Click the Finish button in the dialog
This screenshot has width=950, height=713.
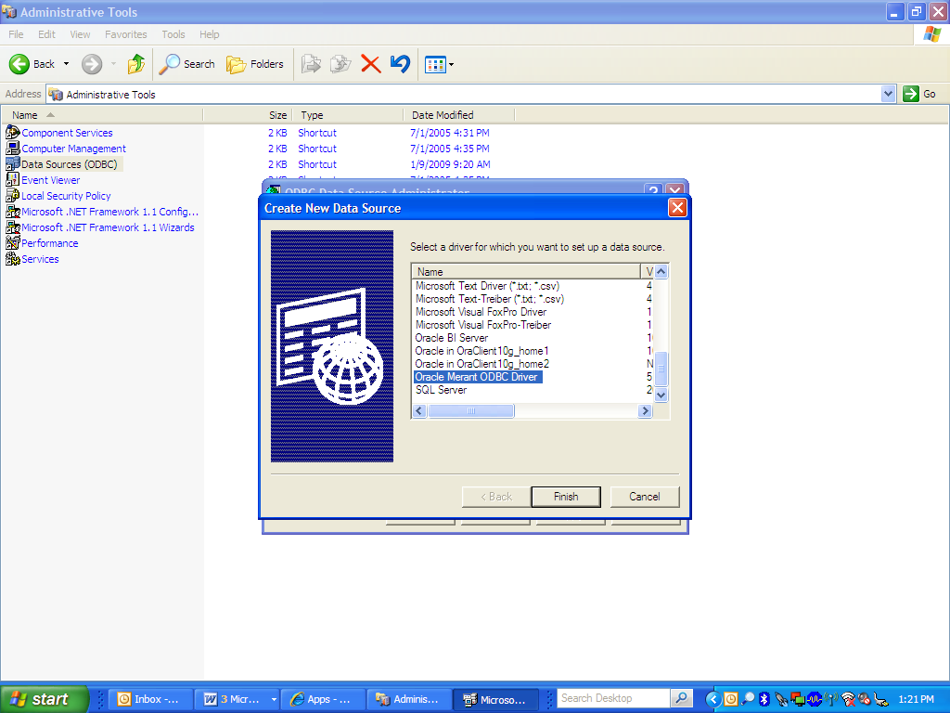click(x=565, y=496)
